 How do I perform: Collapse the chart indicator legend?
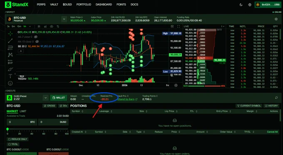(x=21, y=51)
